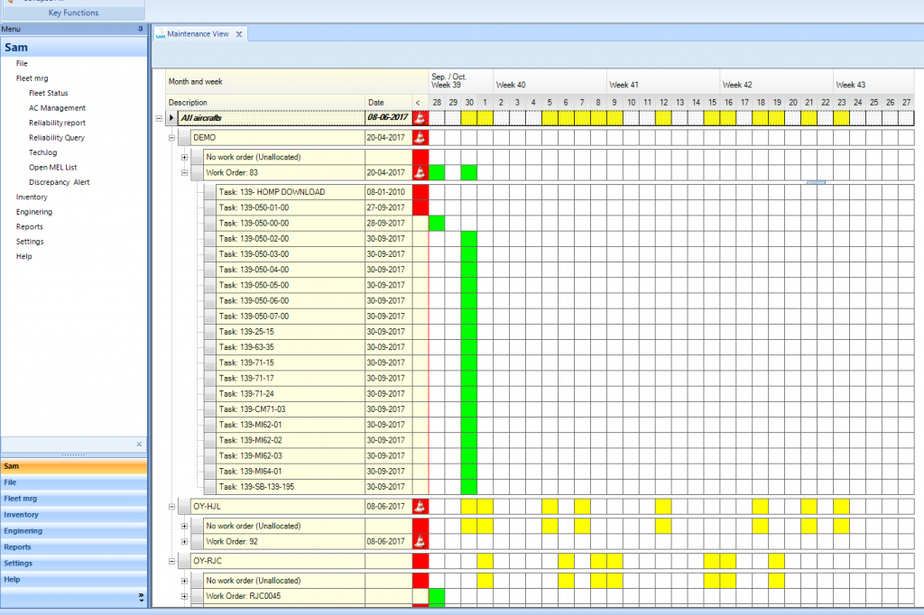Image resolution: width=924 pixels, height=615 pixels.
Task: Switch to Sam group in the navigation pane
Action: 74,466
